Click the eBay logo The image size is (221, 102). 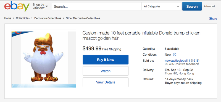point(17,6)
